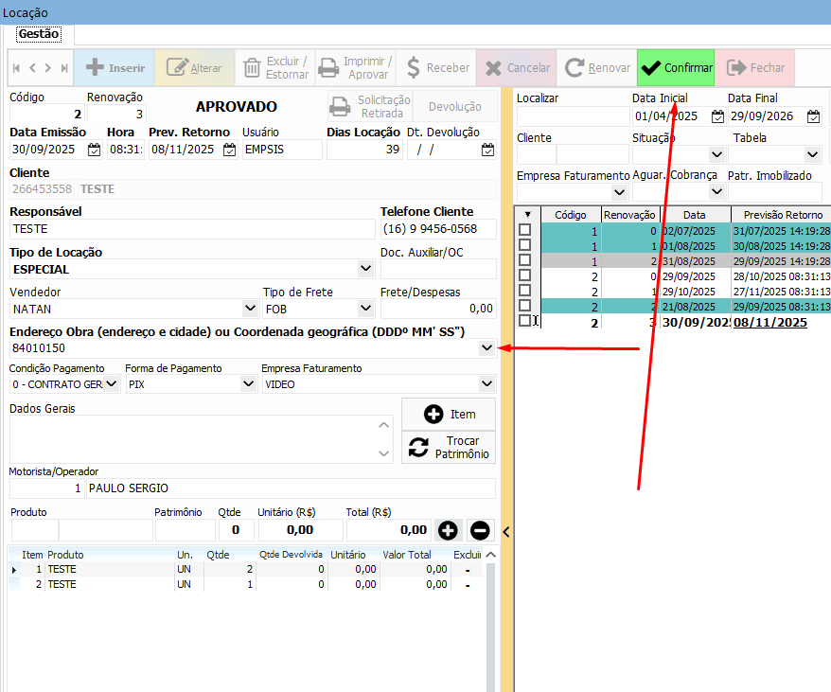Viewport: 831px width, 692px height.
Task: Check the box for row dated 02/07/2025
Action: point(524,230)
